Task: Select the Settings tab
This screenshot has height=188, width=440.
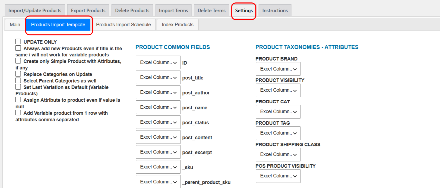Action: [244, 11]
